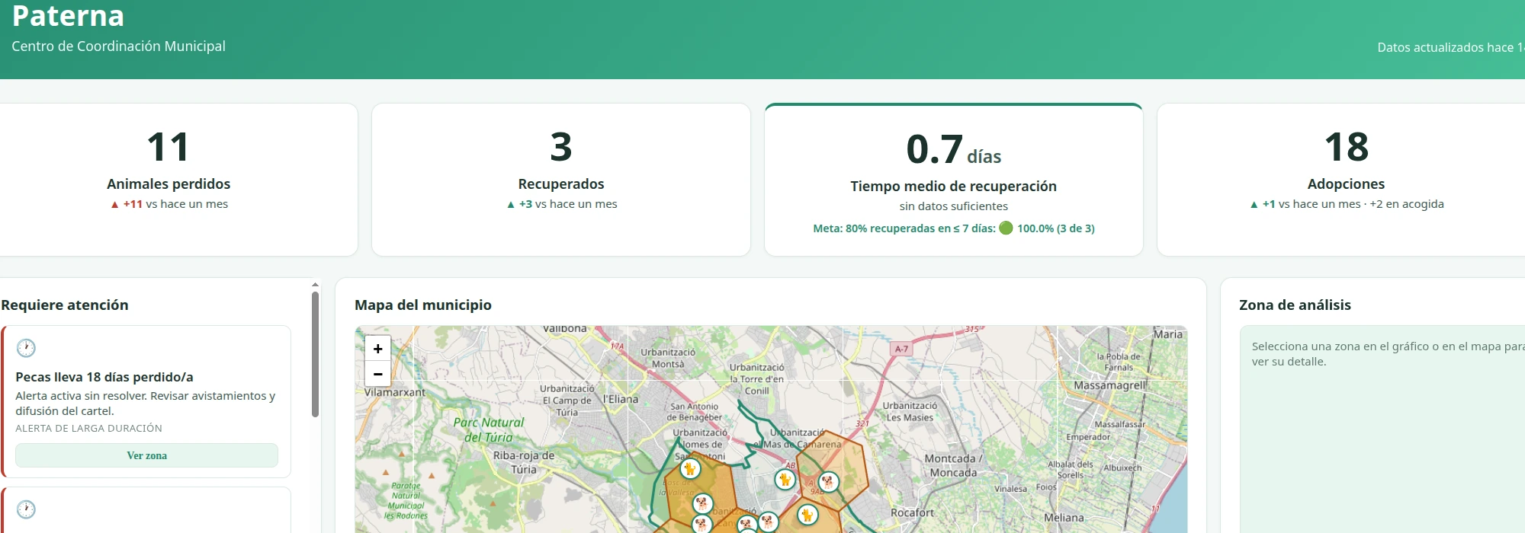Select the cat marker by Lloma de Sant Antoni
Viewport: 1525px width, 533px height.
point(690,468)
